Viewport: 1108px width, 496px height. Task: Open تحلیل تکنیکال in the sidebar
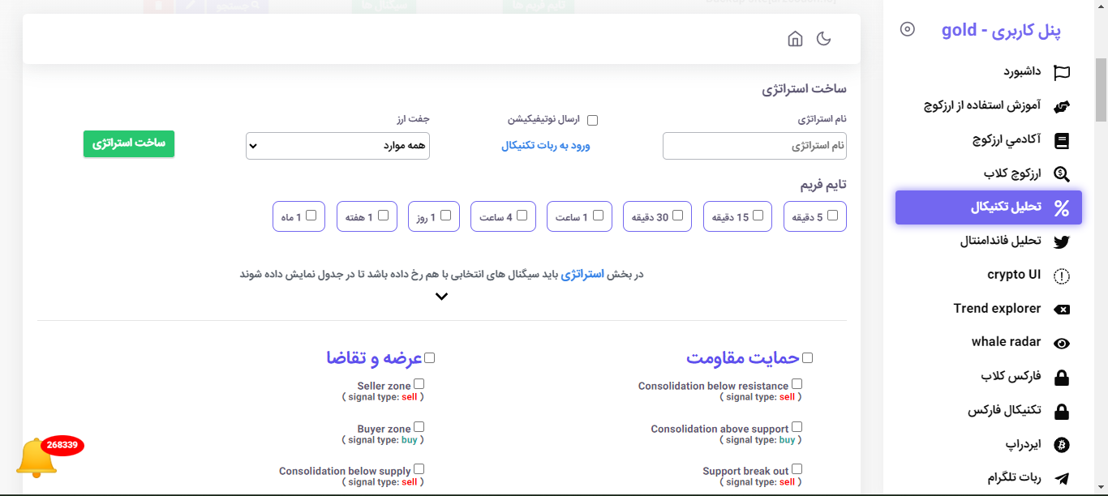(988, 207)
